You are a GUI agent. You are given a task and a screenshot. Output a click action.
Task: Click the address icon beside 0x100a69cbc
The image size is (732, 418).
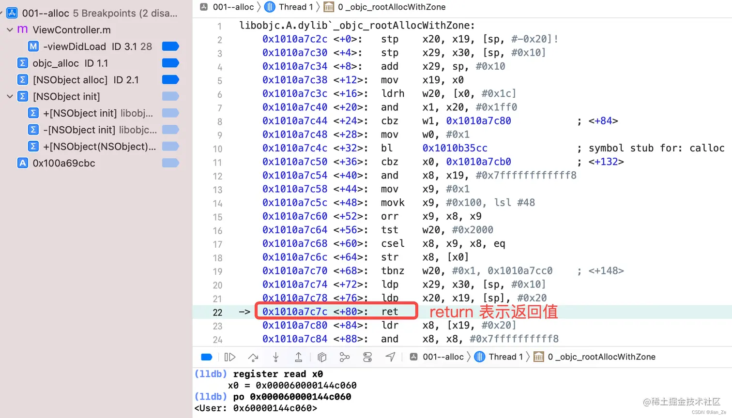(x=23, y=163)
